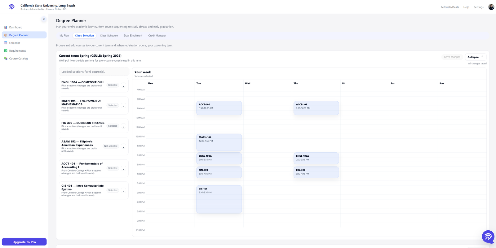Click the Requirements checkmark icon
Viewport: 496px width, 248px height.
click(6, 50)
